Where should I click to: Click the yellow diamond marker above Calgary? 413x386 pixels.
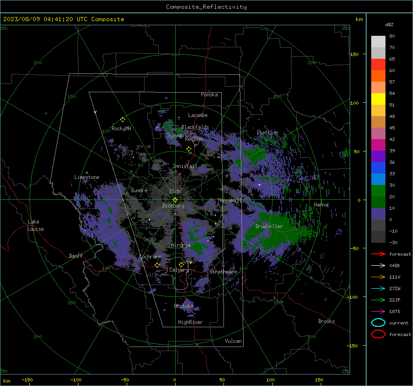pyautogui.click(x=181, y=264)
